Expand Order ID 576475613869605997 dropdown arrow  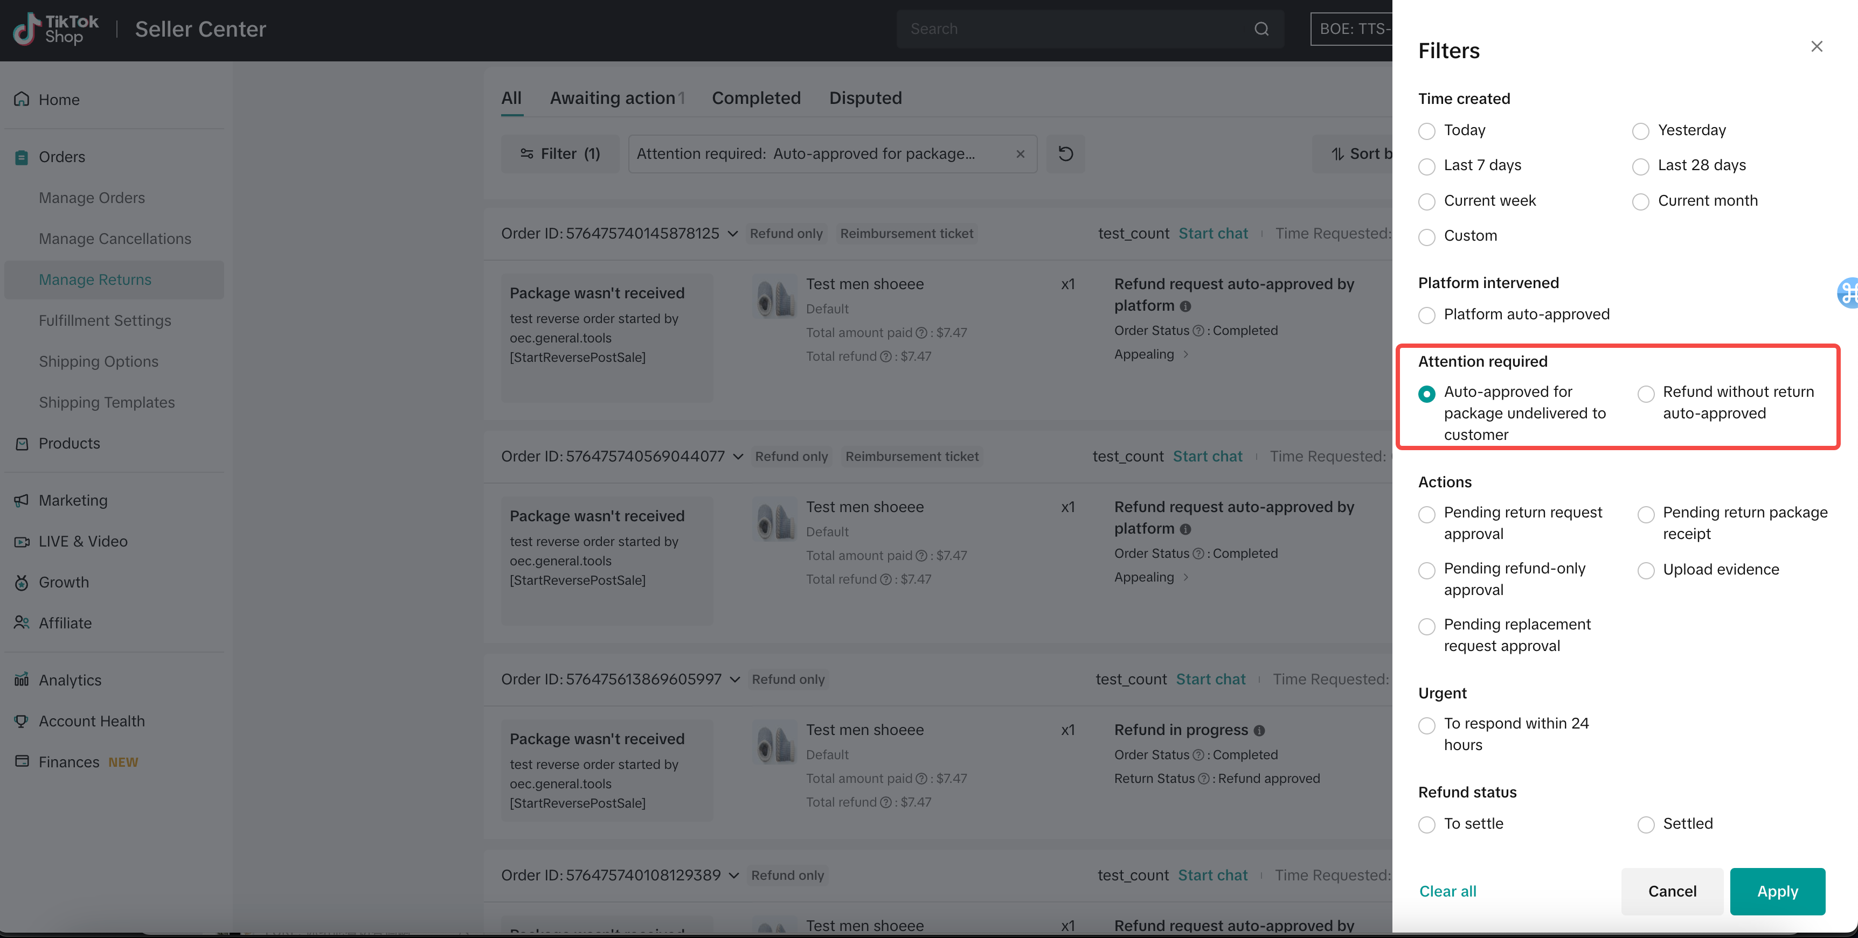tap(735, 679)
